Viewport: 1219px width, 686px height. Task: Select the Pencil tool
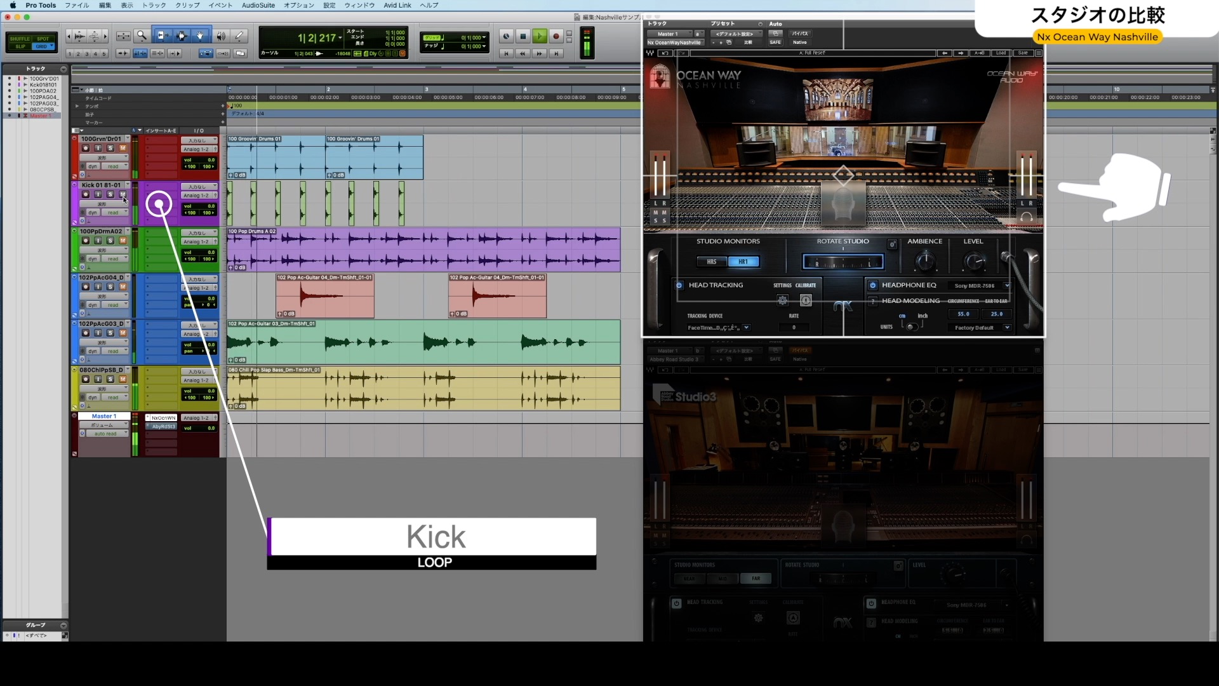[239, 36]
